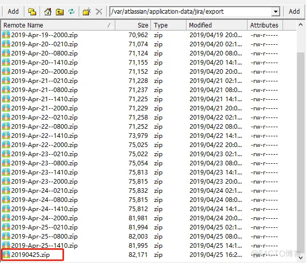Select file 2019-Apr-21--1410.zip
The width and height of the screenshot is (306, 263).
(44, 99)
